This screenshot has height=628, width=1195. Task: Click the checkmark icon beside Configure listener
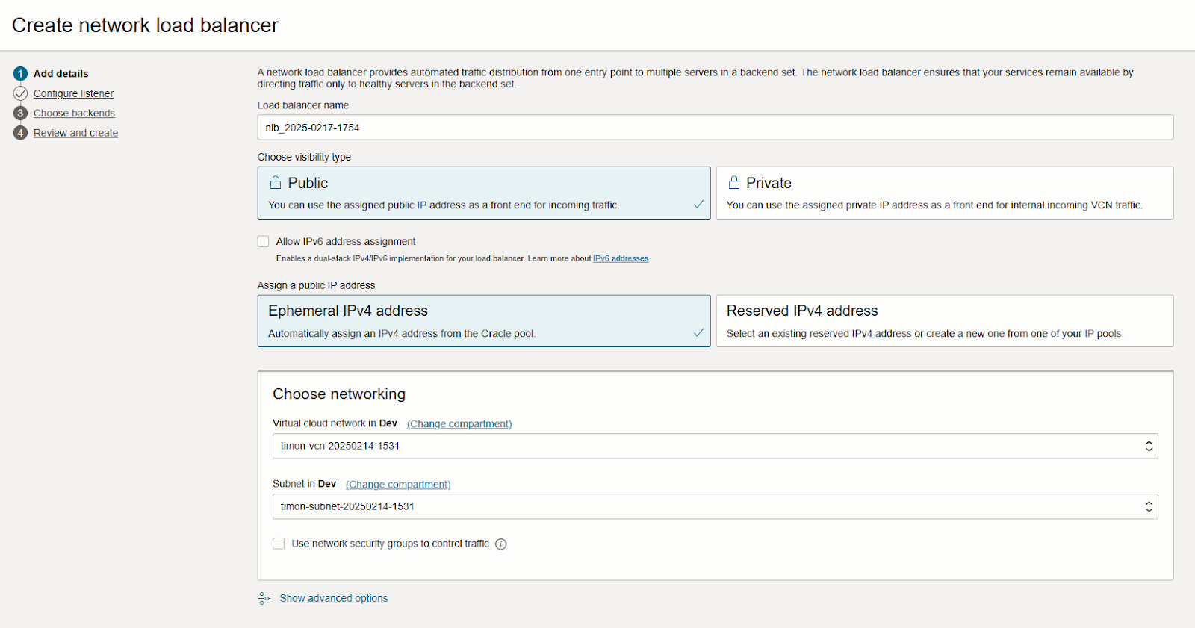20,93
